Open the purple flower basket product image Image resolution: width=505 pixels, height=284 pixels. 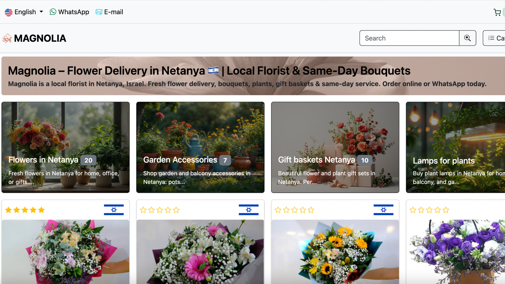[x=456, y=252]
